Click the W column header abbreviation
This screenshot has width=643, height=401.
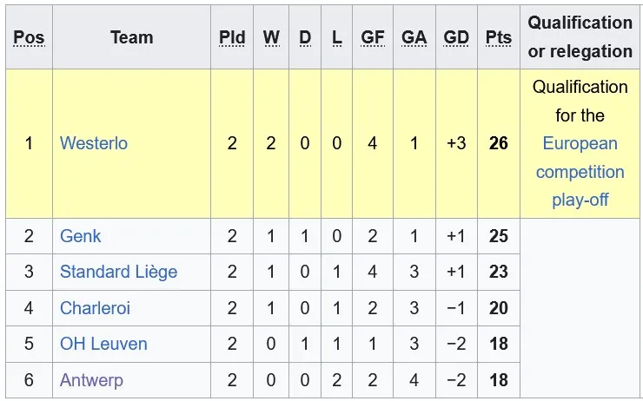pyautogui.click(x=271, y=37)
